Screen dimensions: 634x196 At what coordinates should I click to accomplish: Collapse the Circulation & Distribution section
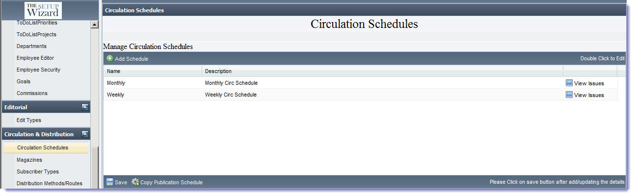tap(85, 134)
